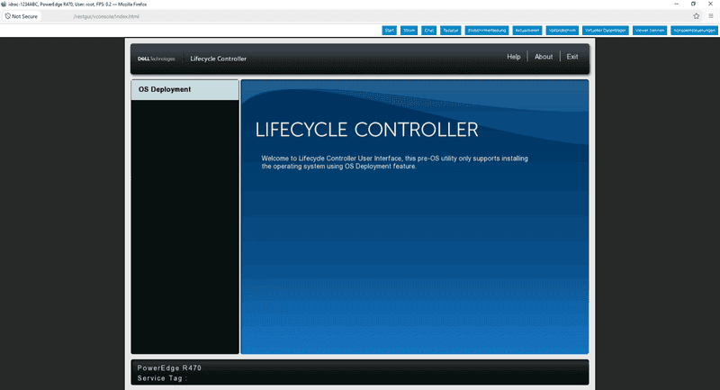Open the Firefox hamburger menu
Screen dimensions: 720x390
[x=711, y=16]
